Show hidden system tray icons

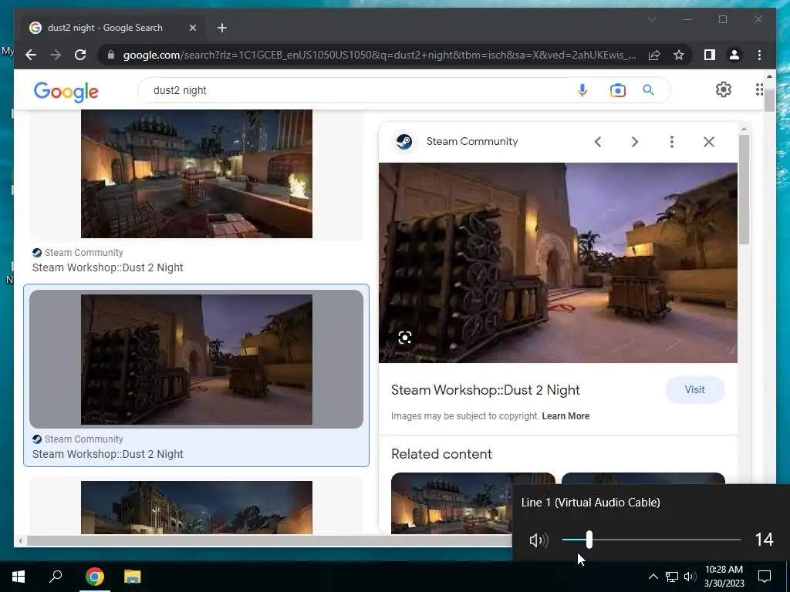click(x=653, y=577)
